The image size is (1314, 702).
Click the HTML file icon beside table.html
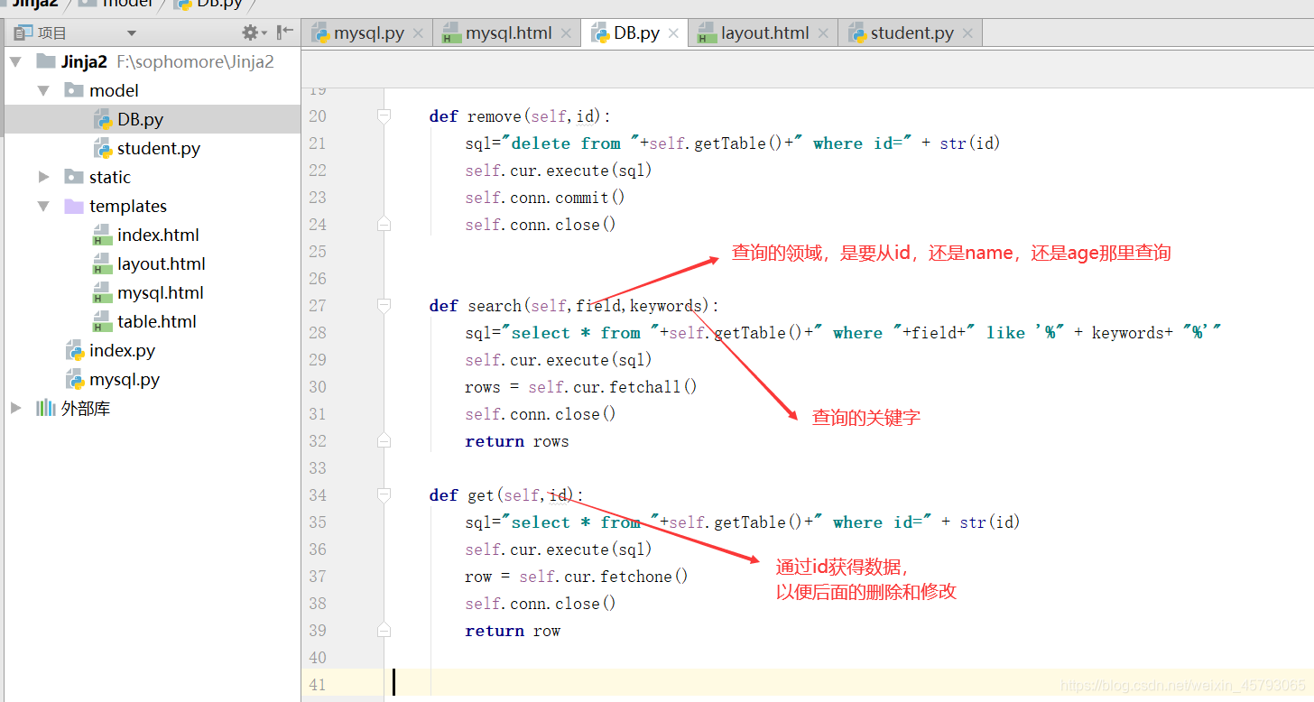coord(103,321)
